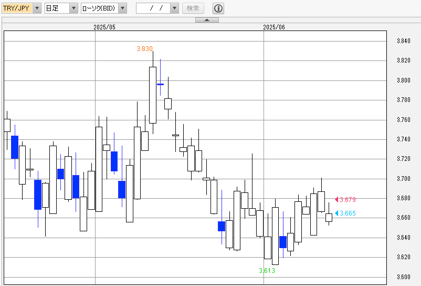The image size is (421, 286).
Task: Collapse the chart panel with up arrow
Action: point(207,20)
